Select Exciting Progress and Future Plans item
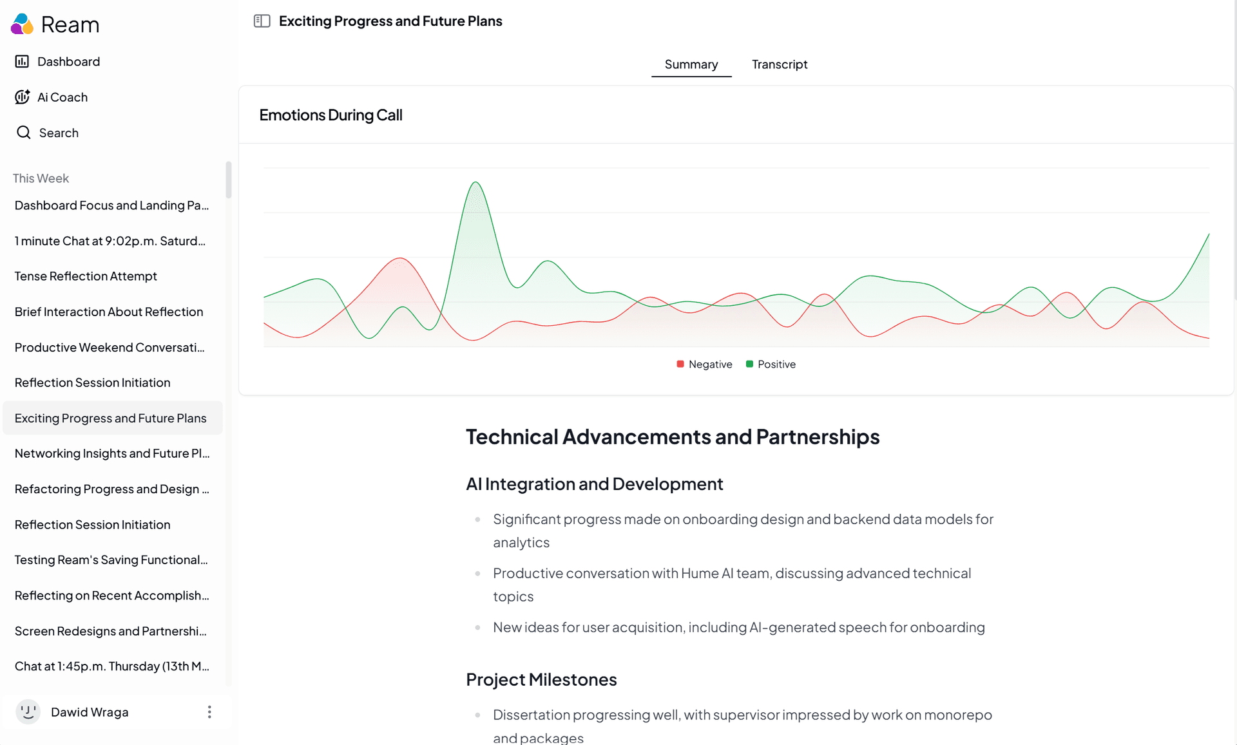The width and height of the screenshot is (1237, 745). click(111, 419)
